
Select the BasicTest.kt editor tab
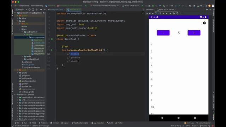pos(74,10)
